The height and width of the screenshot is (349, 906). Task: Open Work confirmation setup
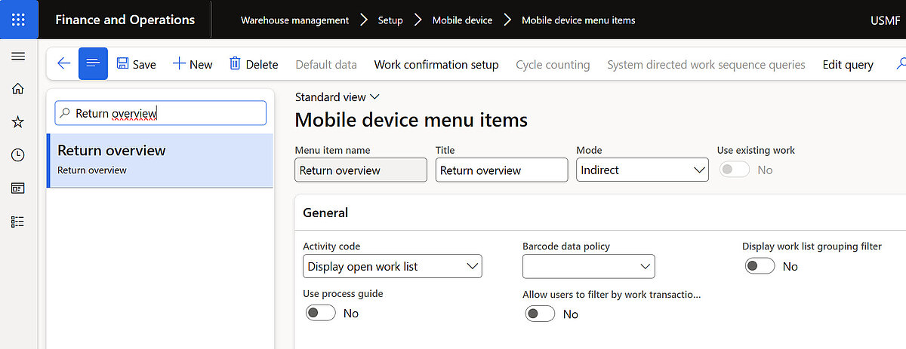[x=436, y=65]
